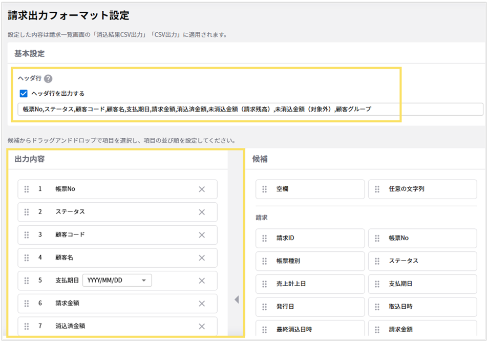Click drag handle of 帳票No output row

27,189
